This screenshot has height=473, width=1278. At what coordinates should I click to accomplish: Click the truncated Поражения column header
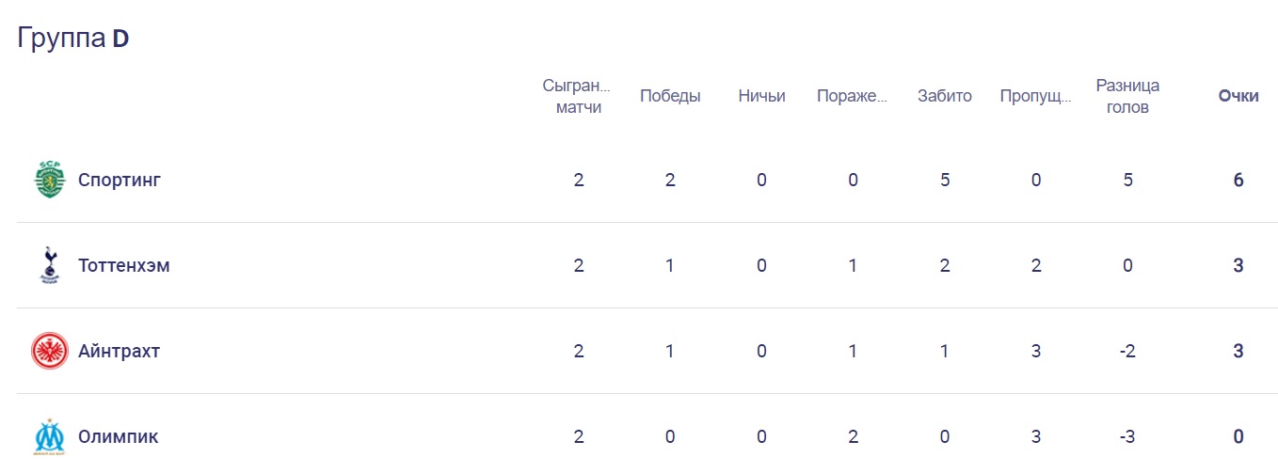click(853, 96)
